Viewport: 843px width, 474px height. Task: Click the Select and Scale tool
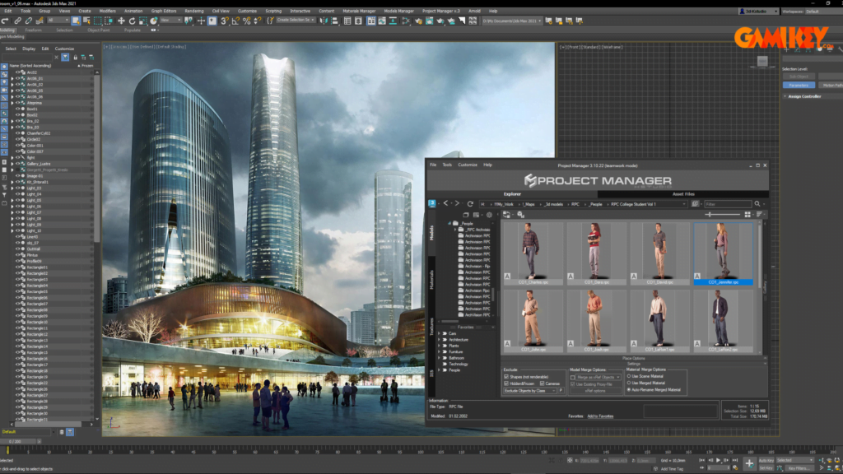point(142,21)
